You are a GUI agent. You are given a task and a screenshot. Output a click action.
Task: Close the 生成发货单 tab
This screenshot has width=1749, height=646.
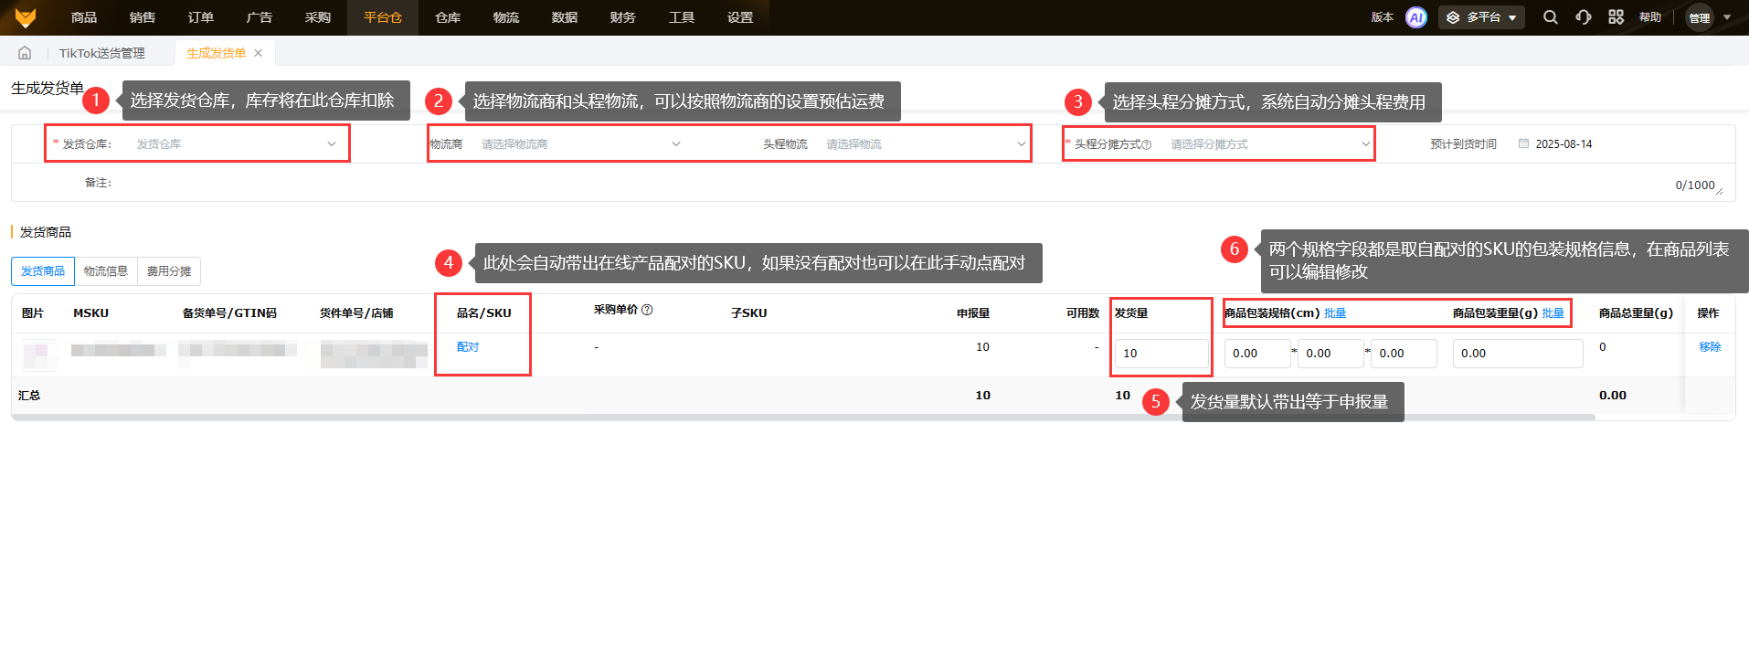(259, 53)
